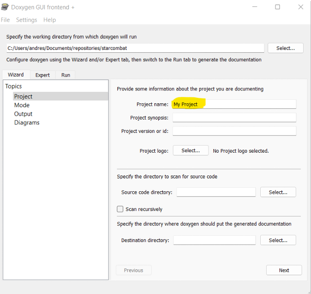Click the Project name field
This screenshot has height=294, width=311.
coord(234,104)
